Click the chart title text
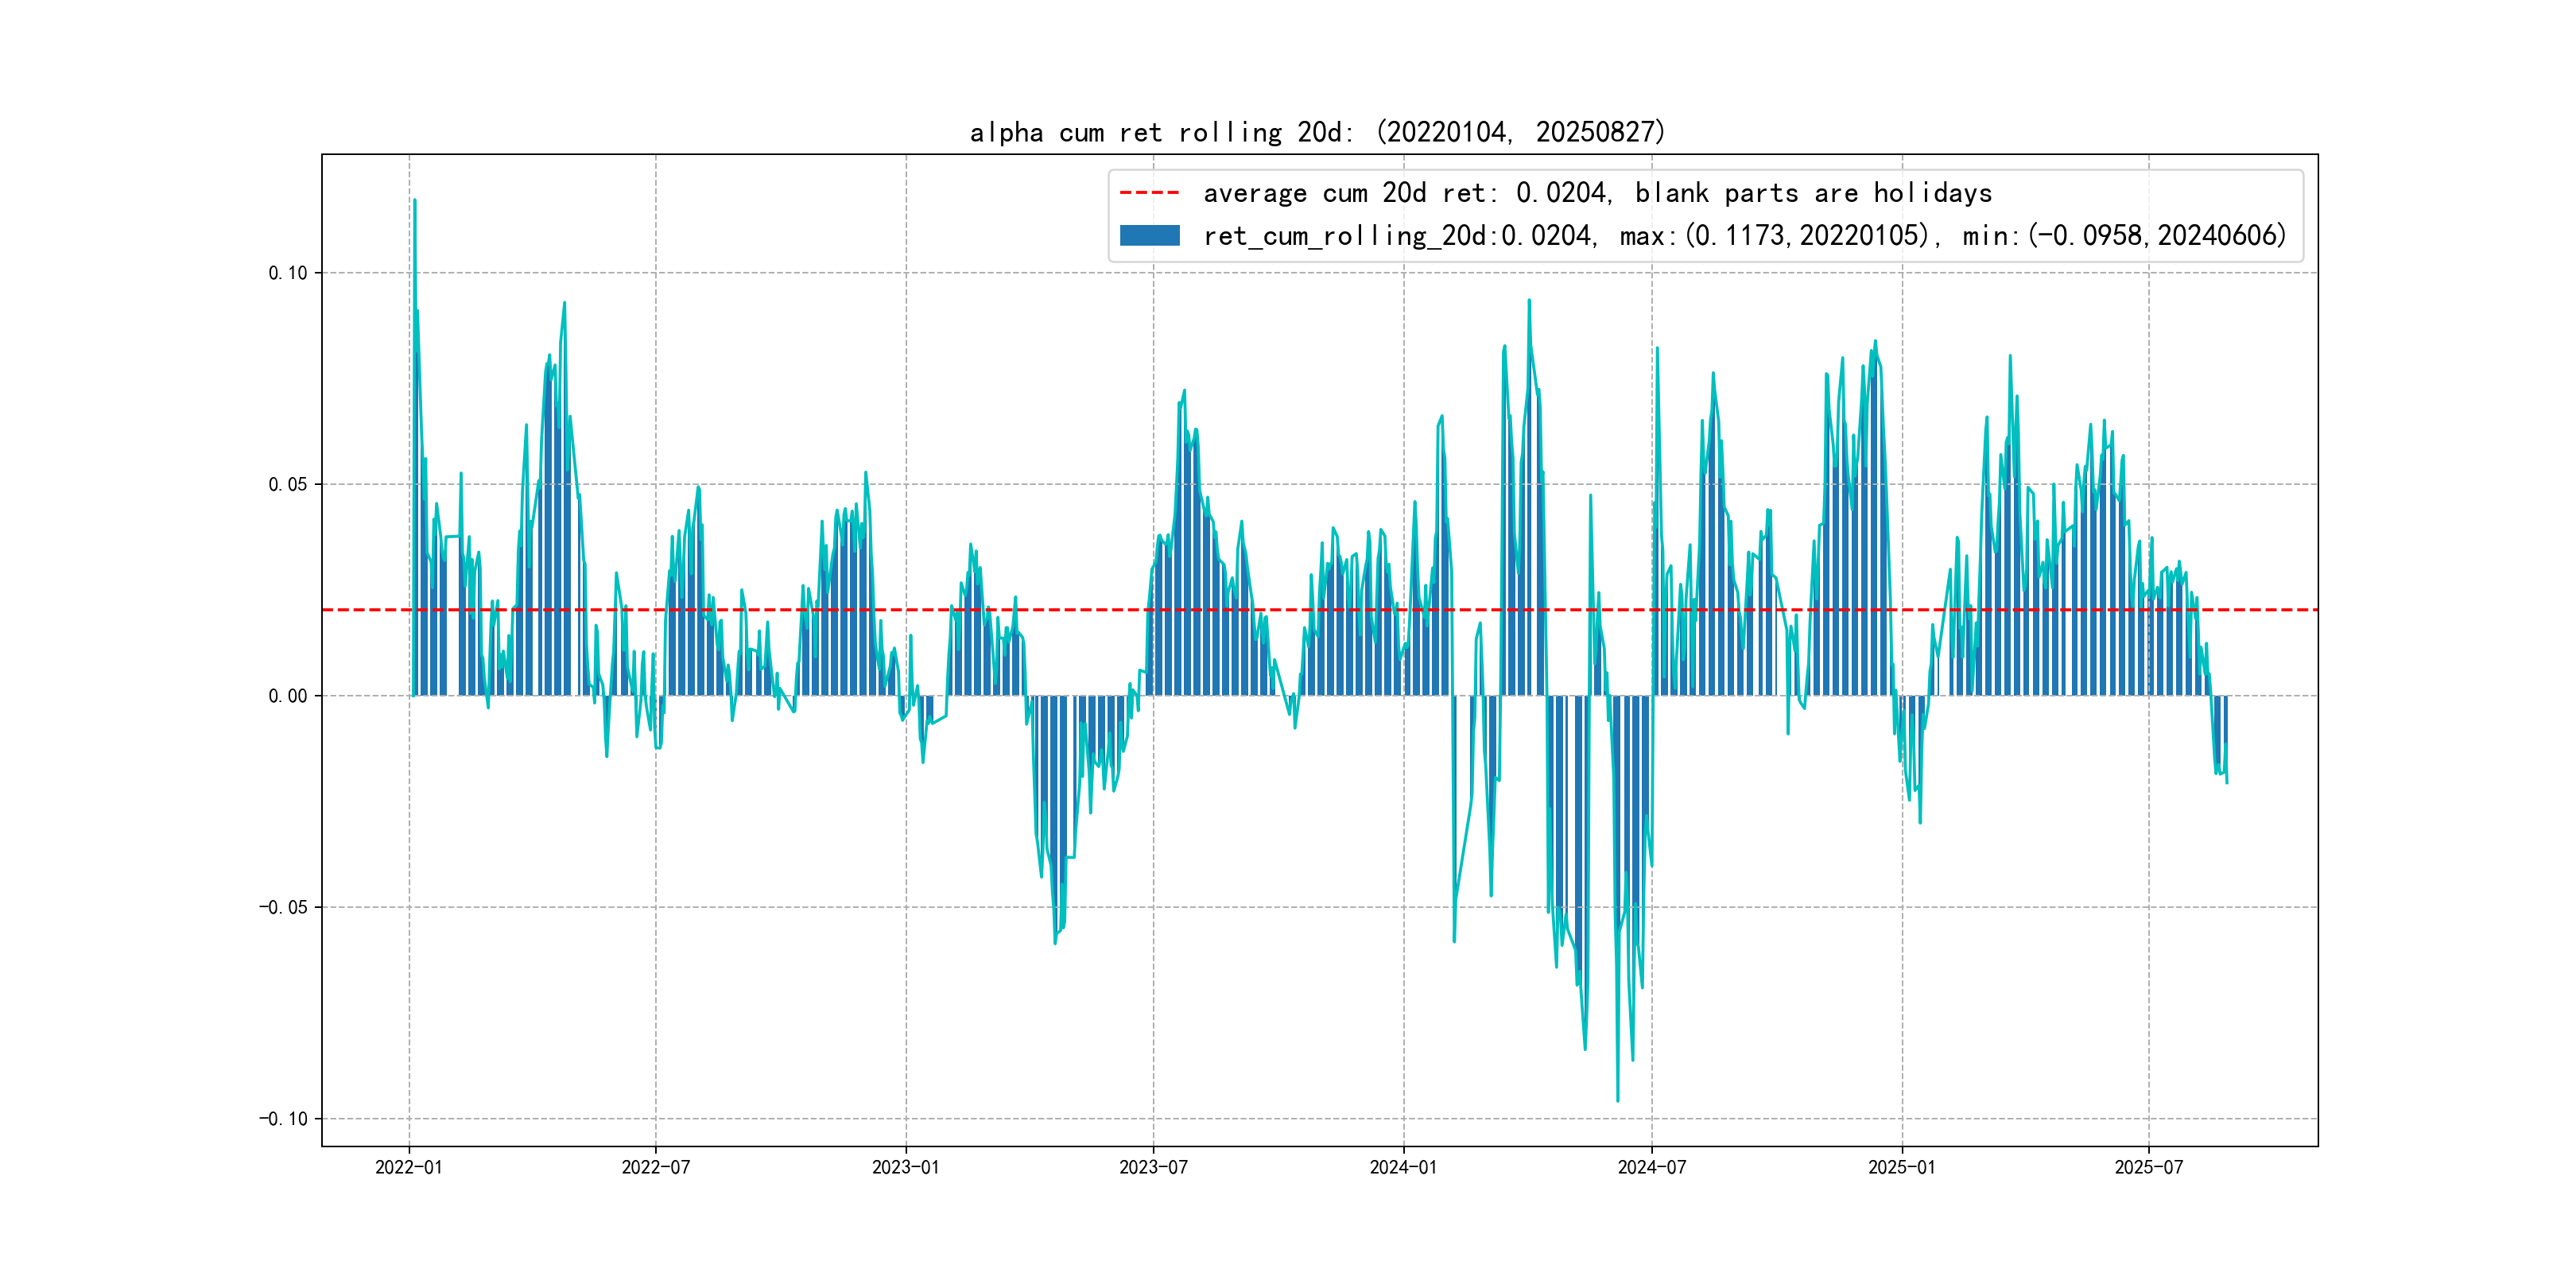Image resolution: width=2576 pixels, height=1288 pixels. (1317, 132)
